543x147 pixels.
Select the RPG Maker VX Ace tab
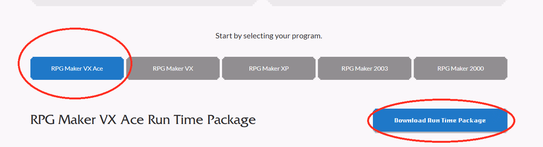77,69
